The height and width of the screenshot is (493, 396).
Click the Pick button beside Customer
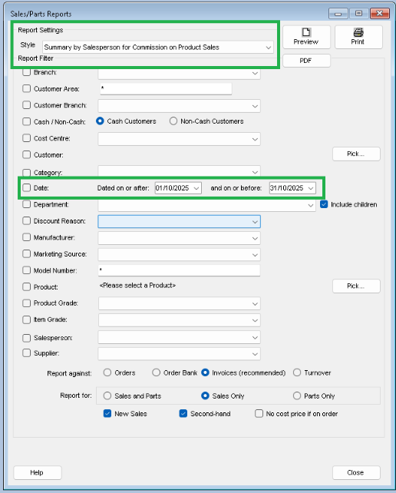click(x=356, y=154)
